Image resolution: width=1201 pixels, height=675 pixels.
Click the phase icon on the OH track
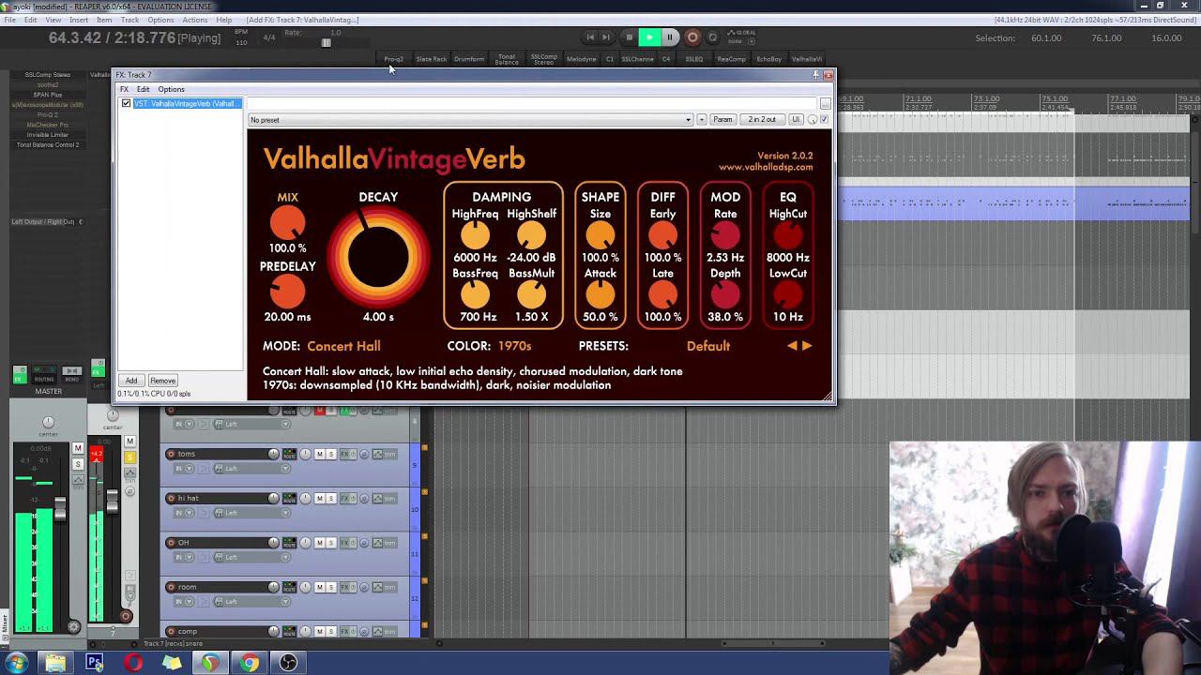coord(364,543)
